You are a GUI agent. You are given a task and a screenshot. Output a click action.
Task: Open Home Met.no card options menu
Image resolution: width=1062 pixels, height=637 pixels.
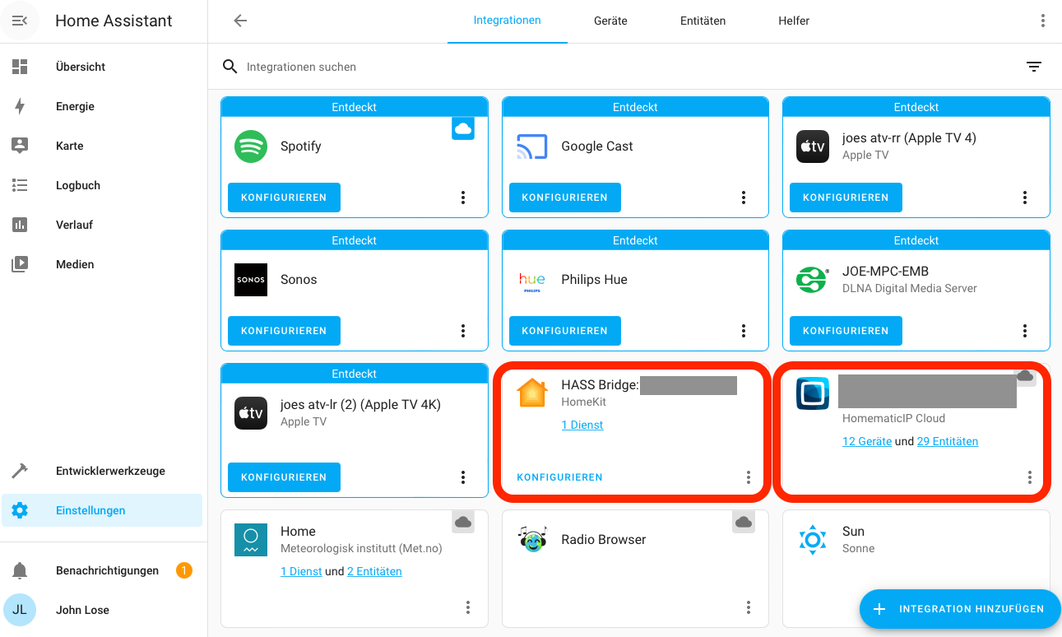click(x=468, y=607)
